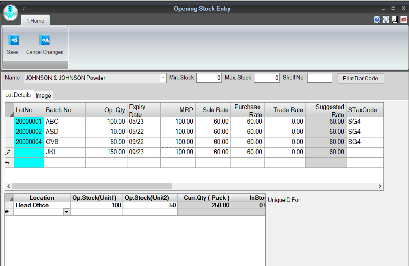Click the Save icon
This screenshot has width=409, height=266.
pyautogui.click(x=13, y=40)
